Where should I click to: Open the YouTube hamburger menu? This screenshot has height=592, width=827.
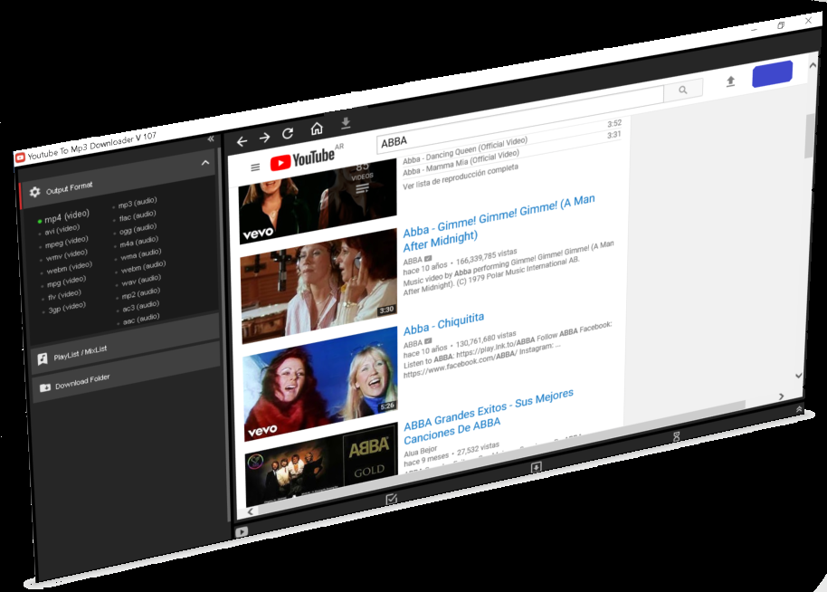click(x=255, y=167)
